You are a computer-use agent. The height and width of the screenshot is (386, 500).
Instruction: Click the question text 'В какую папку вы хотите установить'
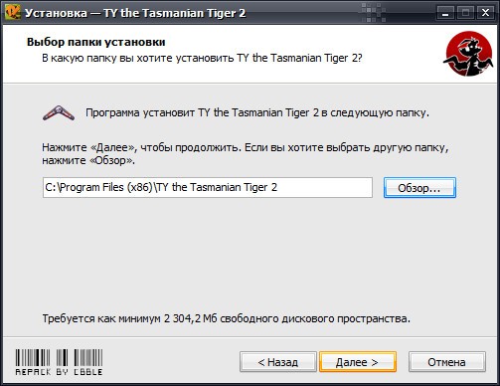[x=138, y=58]
